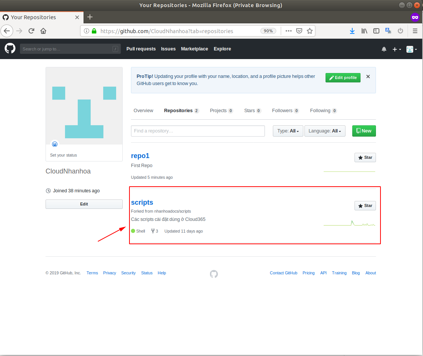Star the scripts repository
423x356 pixels.
point(365,205)
